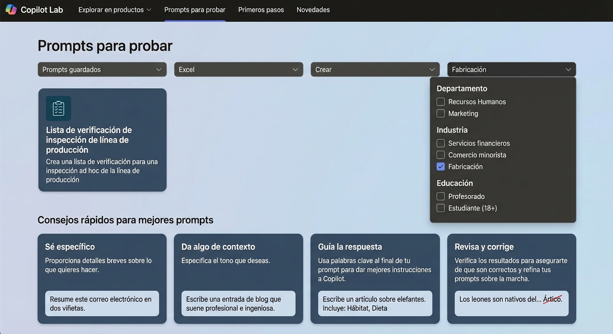Viewport: 613px width, 334px height.
Task: Open the Prompts guardados dropdown
Action: click(x=102, y=69)
